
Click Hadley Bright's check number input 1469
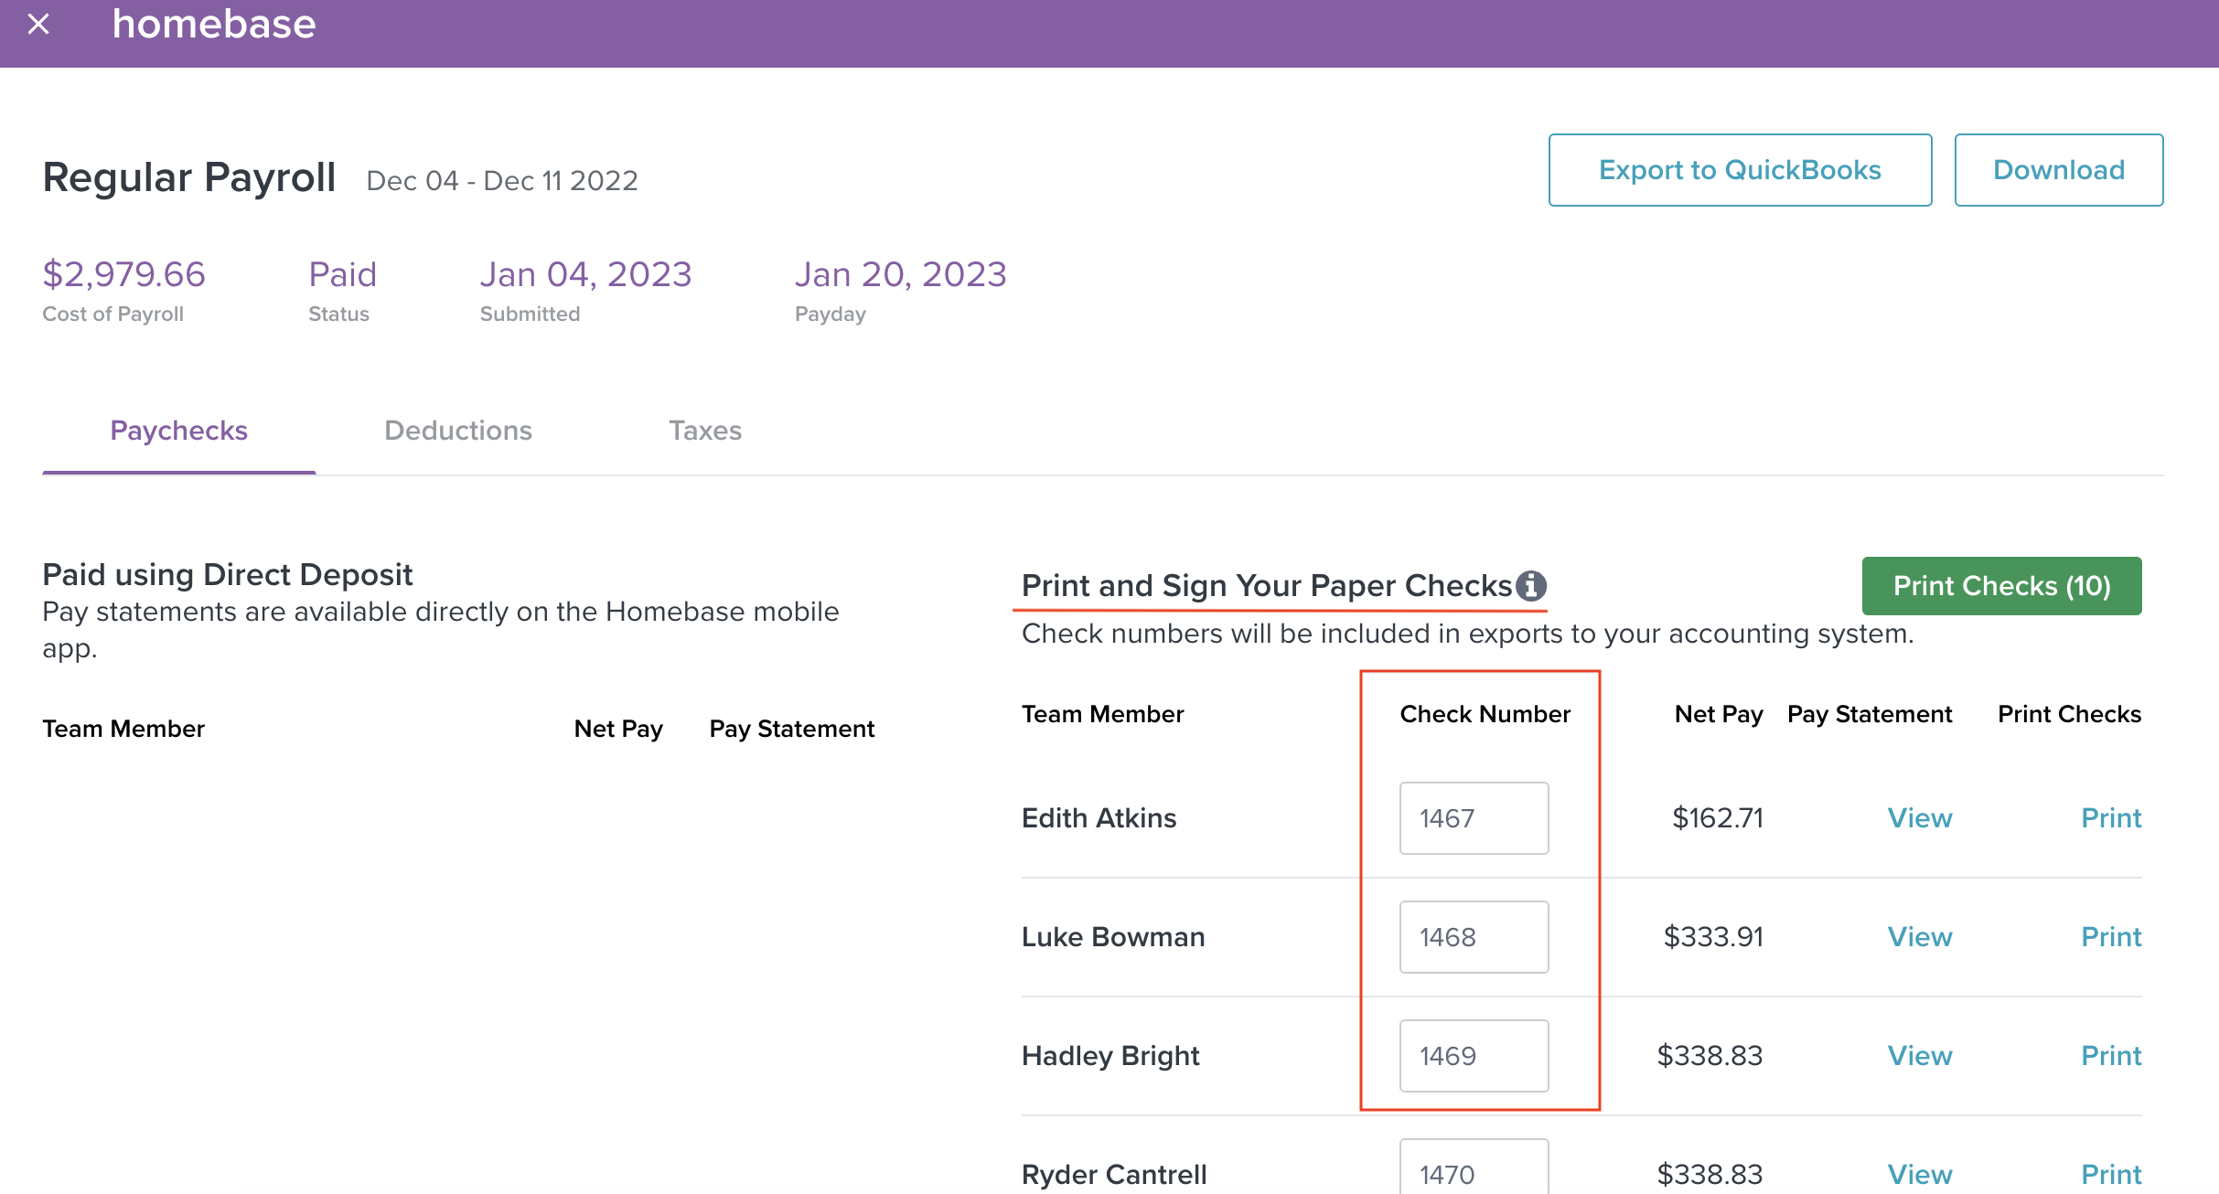pos(1473,1056)
